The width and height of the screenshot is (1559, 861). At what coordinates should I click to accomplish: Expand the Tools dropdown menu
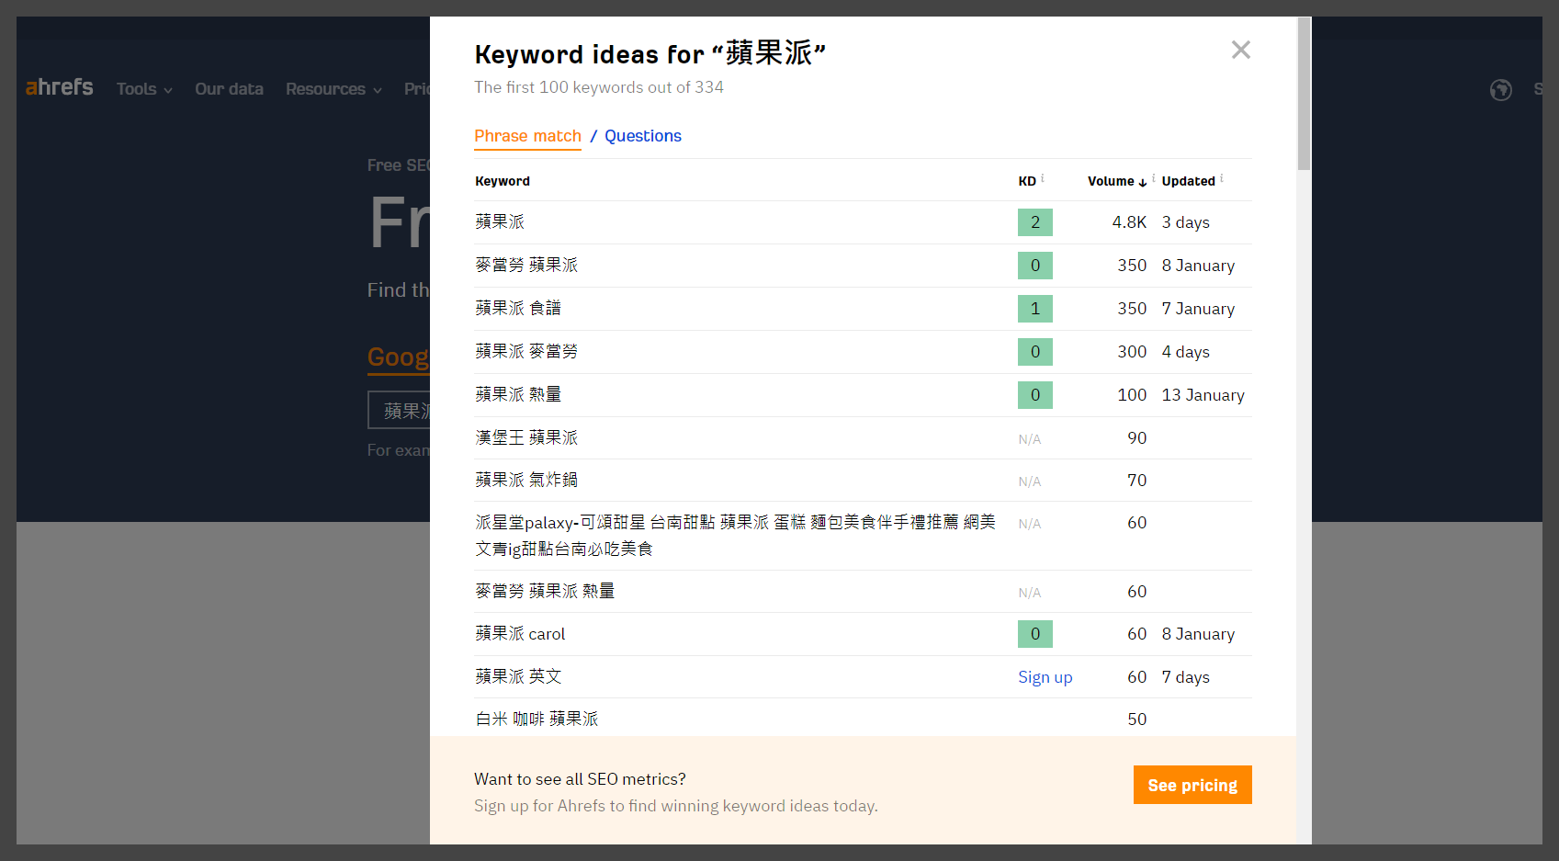144,89
